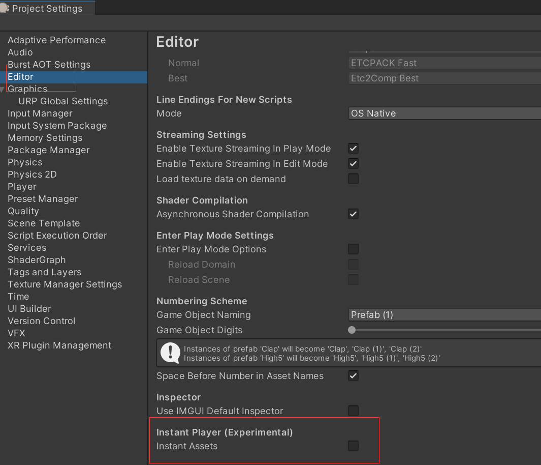Click the Game Object Digits slider handle
This screenshot has width=541, height=465.
tap(352, 330)
